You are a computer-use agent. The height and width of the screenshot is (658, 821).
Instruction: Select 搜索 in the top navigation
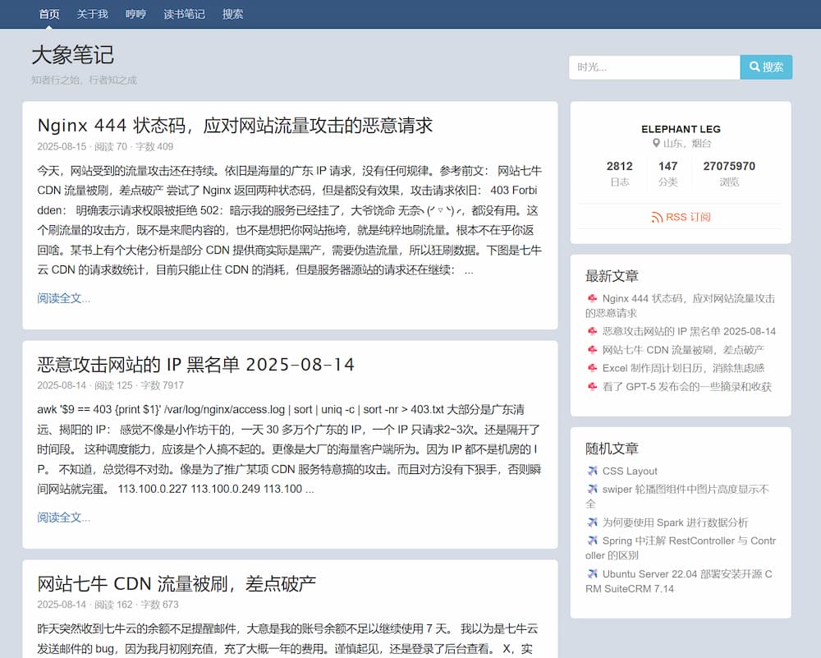coord(232,14)
